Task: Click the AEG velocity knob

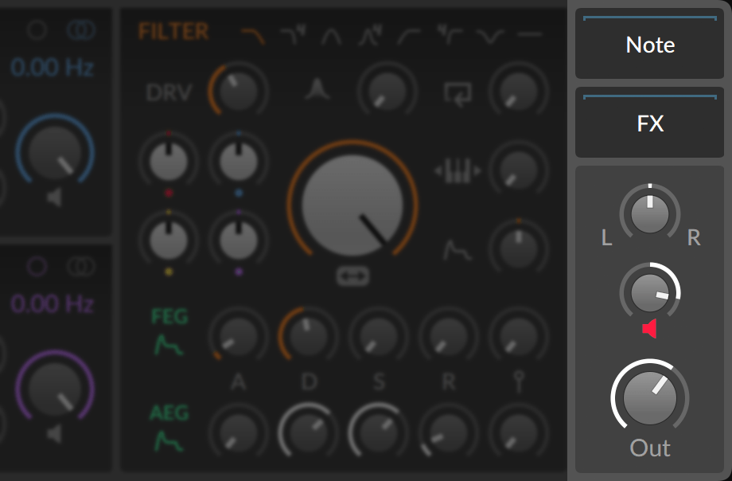Action: point(518,432)
